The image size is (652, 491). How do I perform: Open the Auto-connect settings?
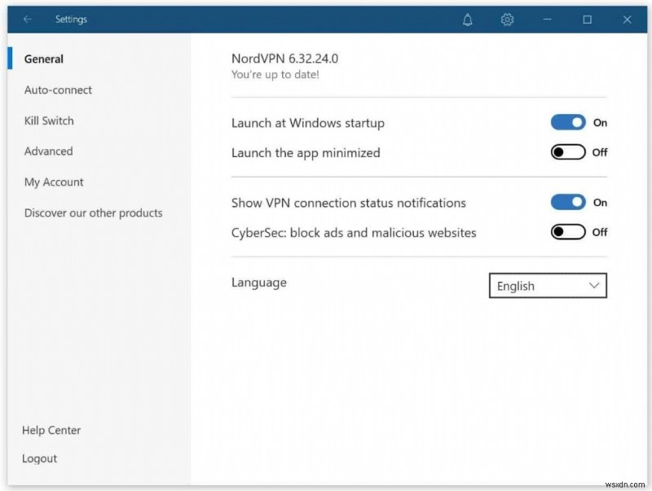[56, 90]
